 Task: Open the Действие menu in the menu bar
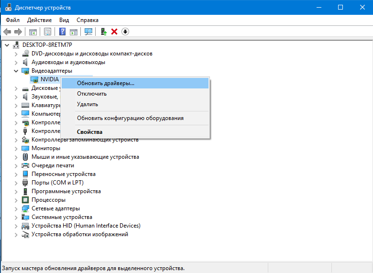point(39,20)
